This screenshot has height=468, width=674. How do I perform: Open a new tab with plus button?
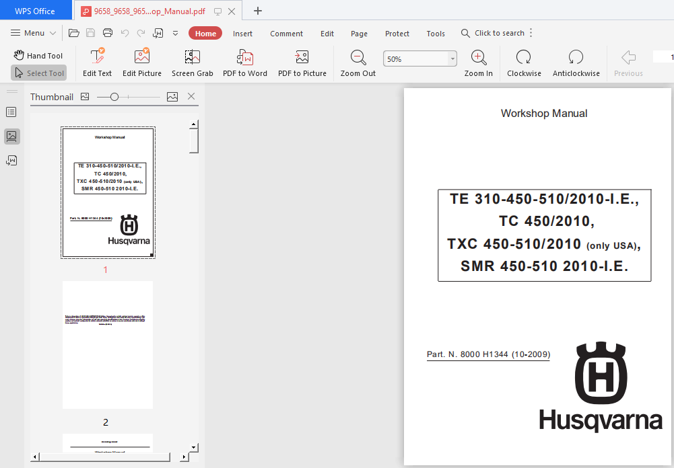coord(257,11)
